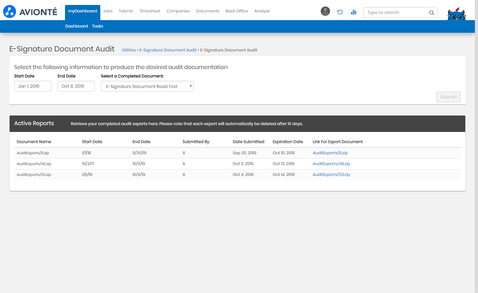The height and width of the screenshot is (293, 478).
Task: Click the search magnifier icon
Action: [x=431, y=13]
